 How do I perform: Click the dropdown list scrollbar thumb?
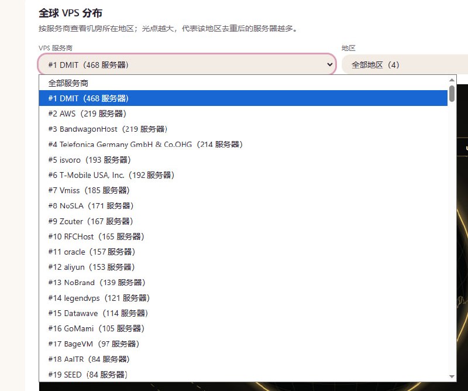(452, 94)
